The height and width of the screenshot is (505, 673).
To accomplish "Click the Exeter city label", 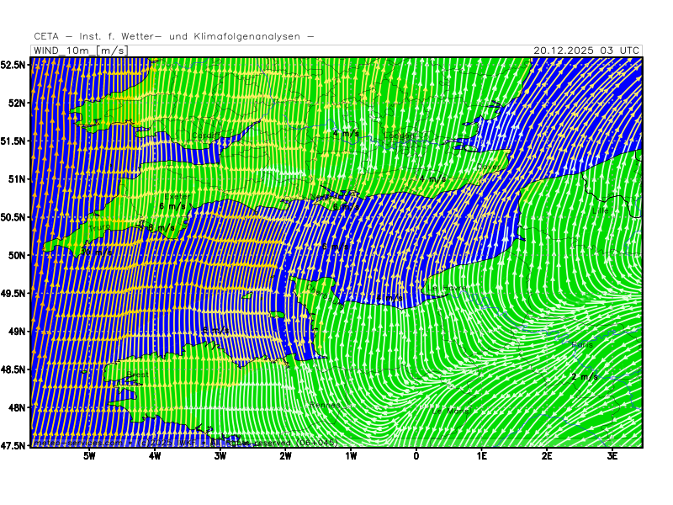I will [x=177, y=197].
